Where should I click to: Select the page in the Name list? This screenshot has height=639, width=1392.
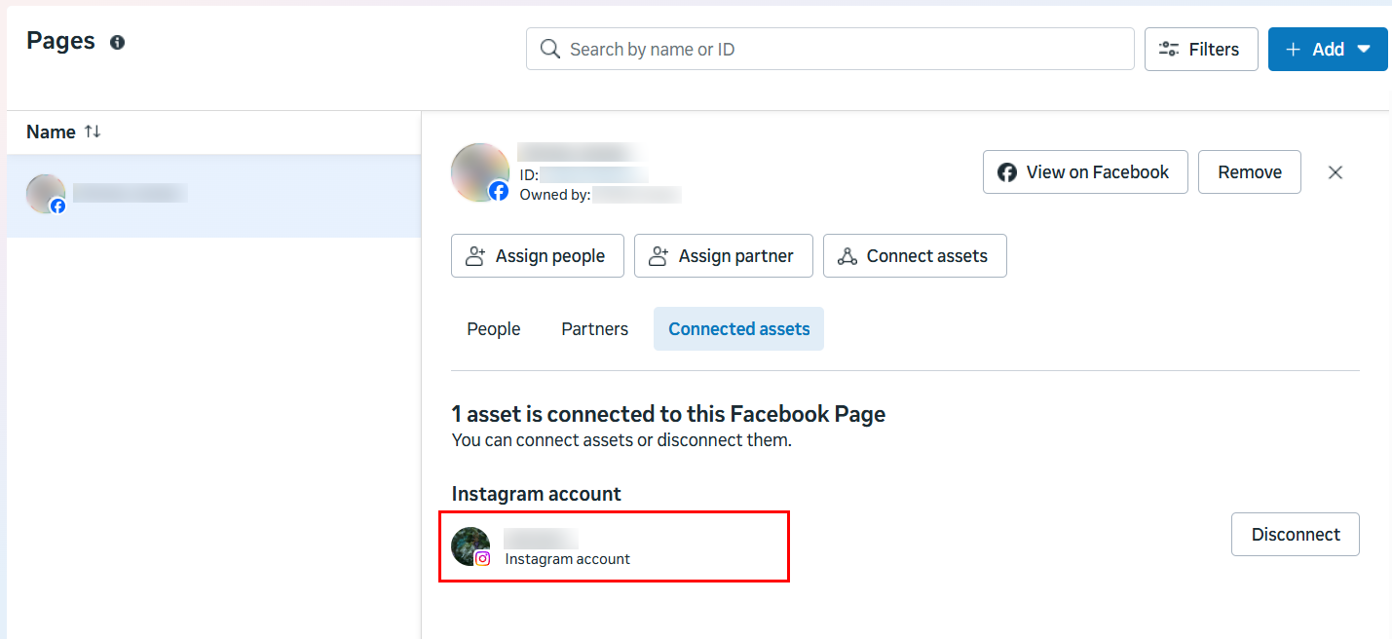[213, 194]
